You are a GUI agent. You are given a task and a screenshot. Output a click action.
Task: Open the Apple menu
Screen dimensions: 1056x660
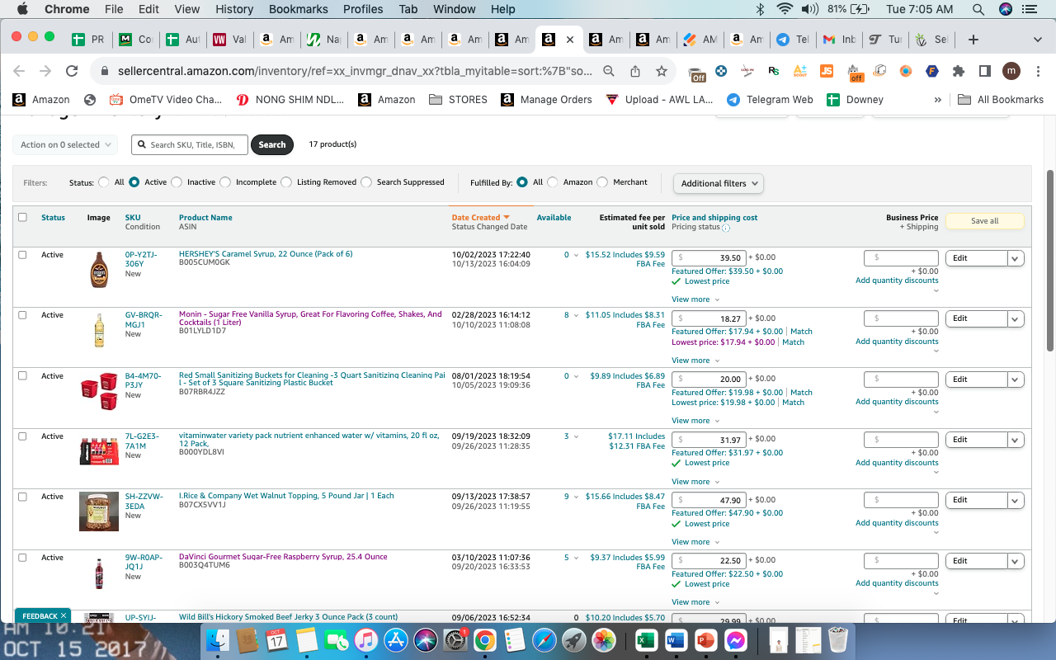click(x=22, y=9)
